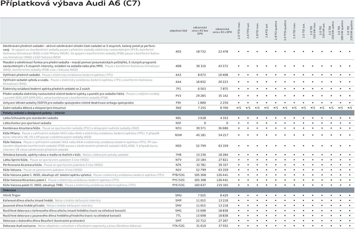Click order code "PYB/S3G"
This screenshot has height=229, width=355.
point(178,175)
